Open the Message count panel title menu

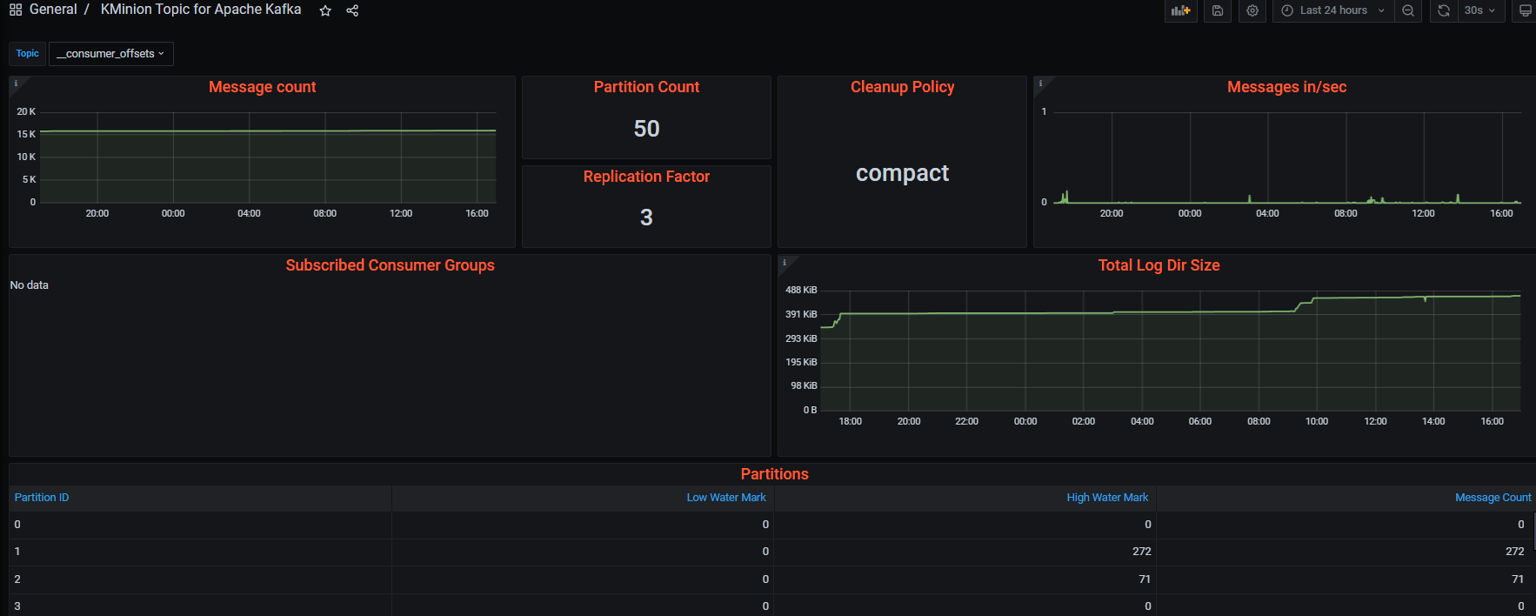(262, 87)
